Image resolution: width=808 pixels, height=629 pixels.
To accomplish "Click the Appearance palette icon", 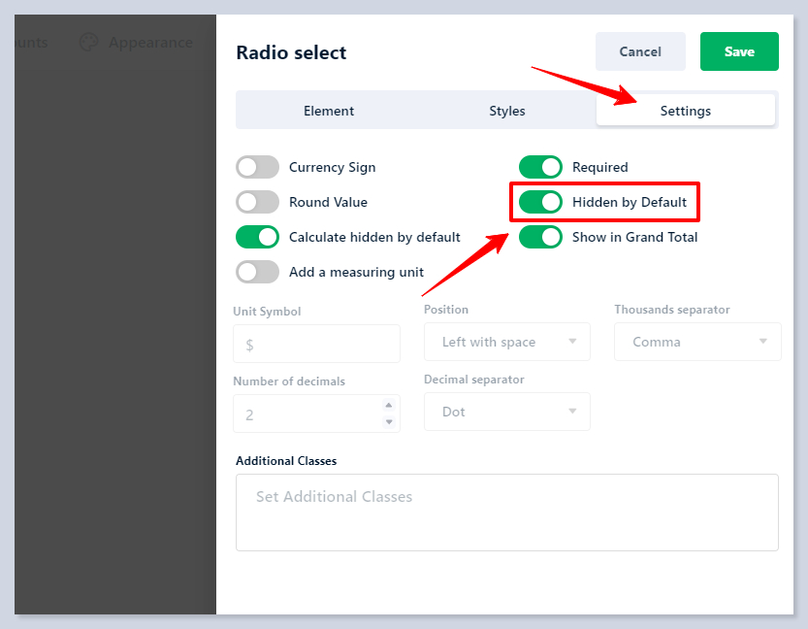I will click(89, 43).
